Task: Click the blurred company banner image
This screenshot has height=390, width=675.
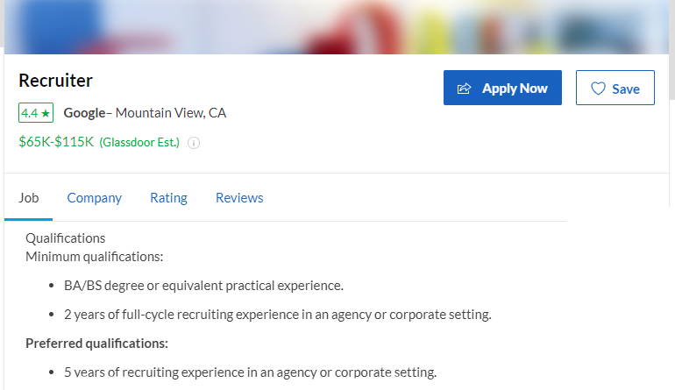Action: tap(337, 26)
